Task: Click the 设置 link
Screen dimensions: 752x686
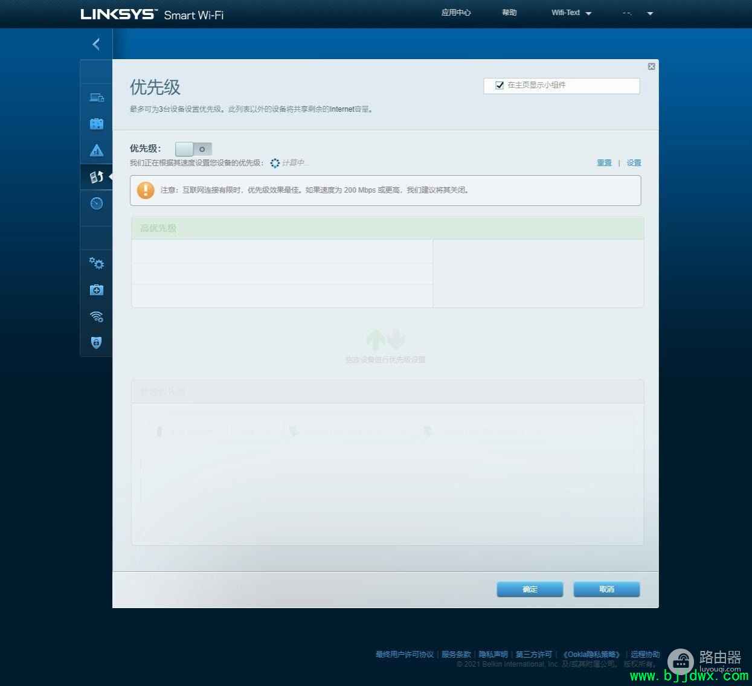Action: pos(634,163)
